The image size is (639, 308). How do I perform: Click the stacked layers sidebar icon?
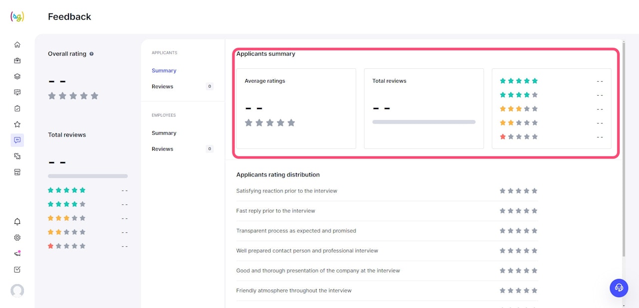(x=17, y=77)
